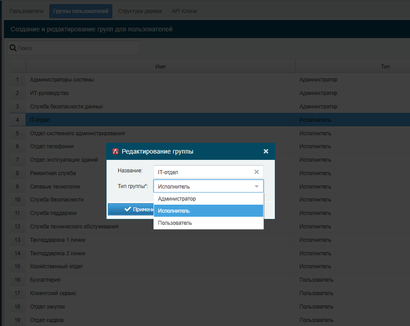Select row Хозяйственный отдел
The height and width of the screenshot is (326, 410).
pos(210,266)
